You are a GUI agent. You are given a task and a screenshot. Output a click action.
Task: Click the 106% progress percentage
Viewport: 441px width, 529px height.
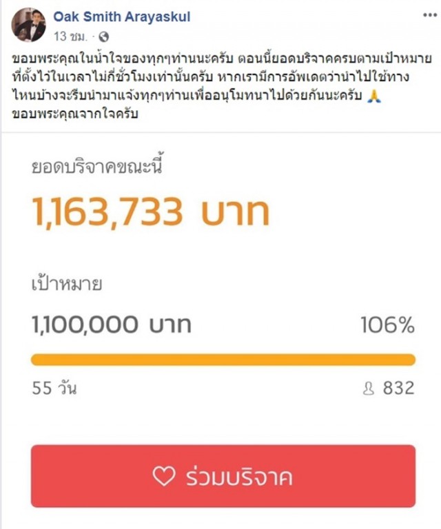coord(388,325)
